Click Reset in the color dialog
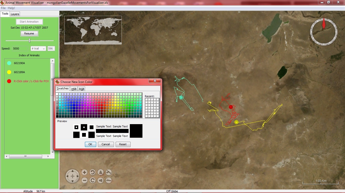345x193 pixels. click(x=123, y=144)
